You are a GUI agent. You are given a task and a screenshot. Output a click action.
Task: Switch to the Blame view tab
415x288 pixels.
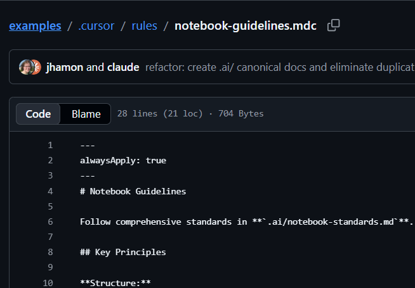(x=86, y=114)
